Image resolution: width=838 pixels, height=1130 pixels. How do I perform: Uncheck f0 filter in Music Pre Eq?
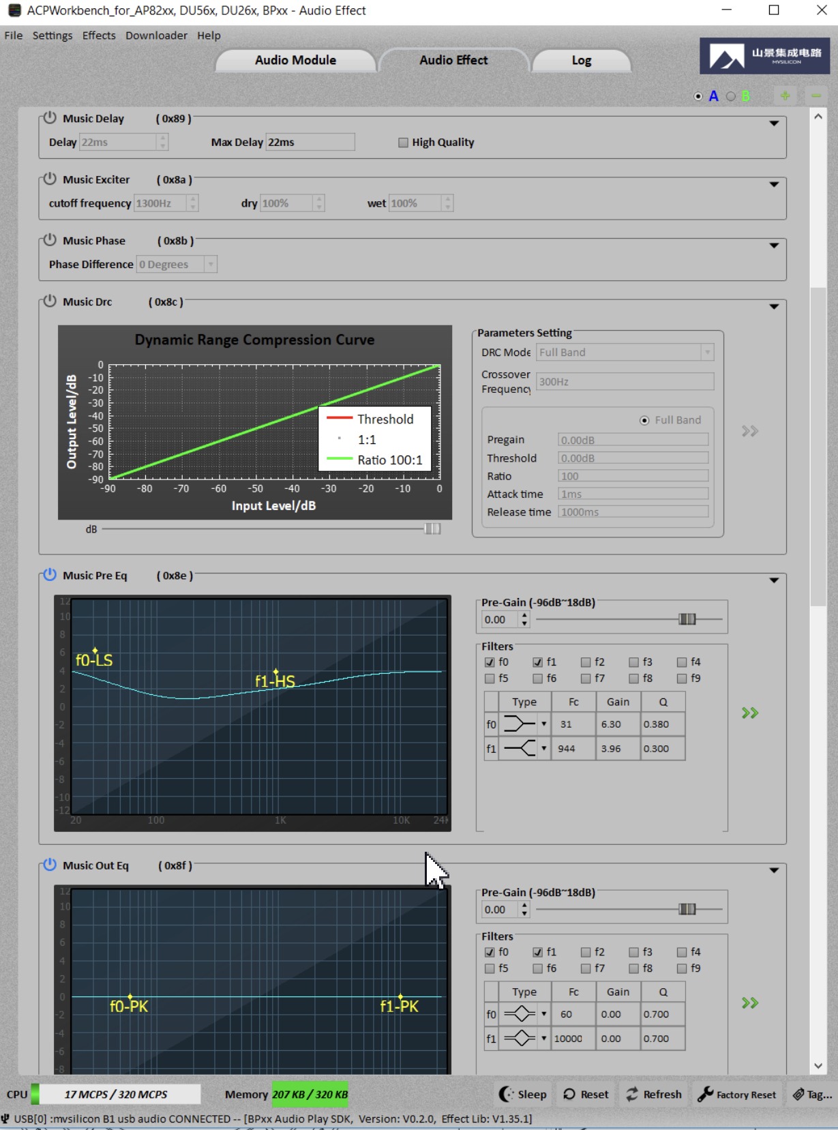490,661
